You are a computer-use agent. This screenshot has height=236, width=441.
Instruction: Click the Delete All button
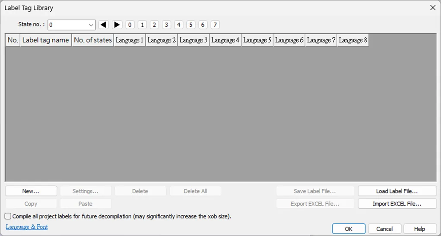[x=195, y=191]
